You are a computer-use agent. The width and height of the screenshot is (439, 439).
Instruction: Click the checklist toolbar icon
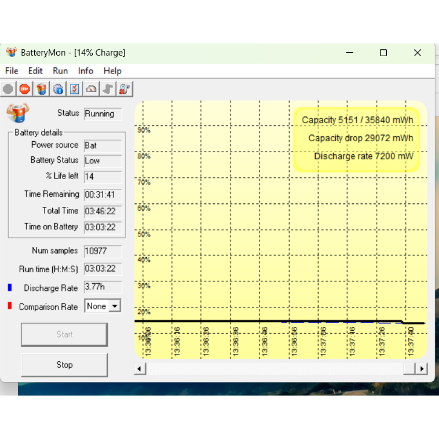75,89
